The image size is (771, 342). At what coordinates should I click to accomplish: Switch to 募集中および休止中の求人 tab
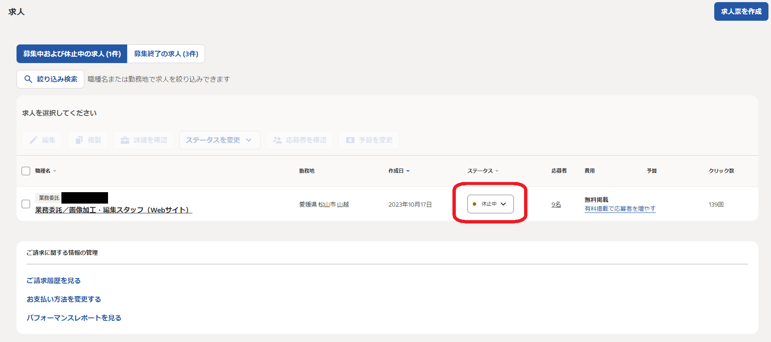[x=72, y=54]
